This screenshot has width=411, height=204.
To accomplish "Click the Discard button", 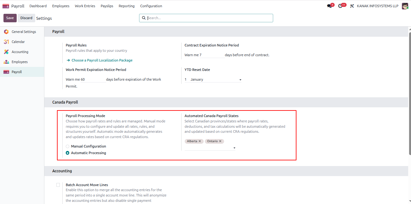I will click(x=26, y=18).
